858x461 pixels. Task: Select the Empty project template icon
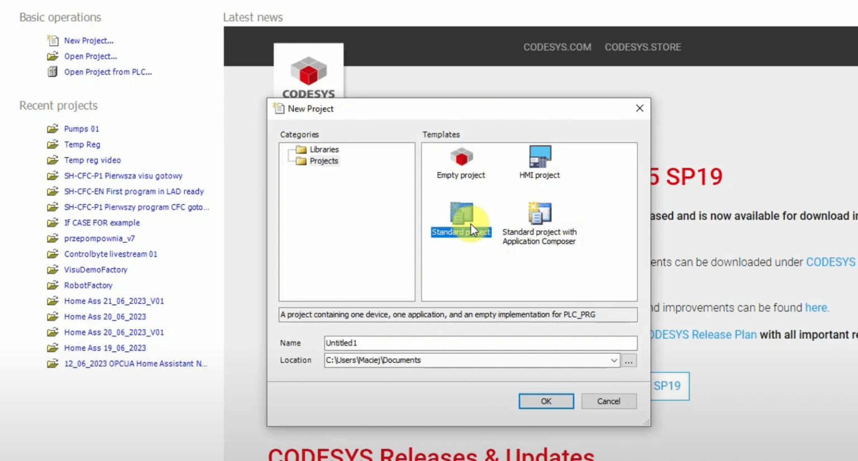[461, 157]
